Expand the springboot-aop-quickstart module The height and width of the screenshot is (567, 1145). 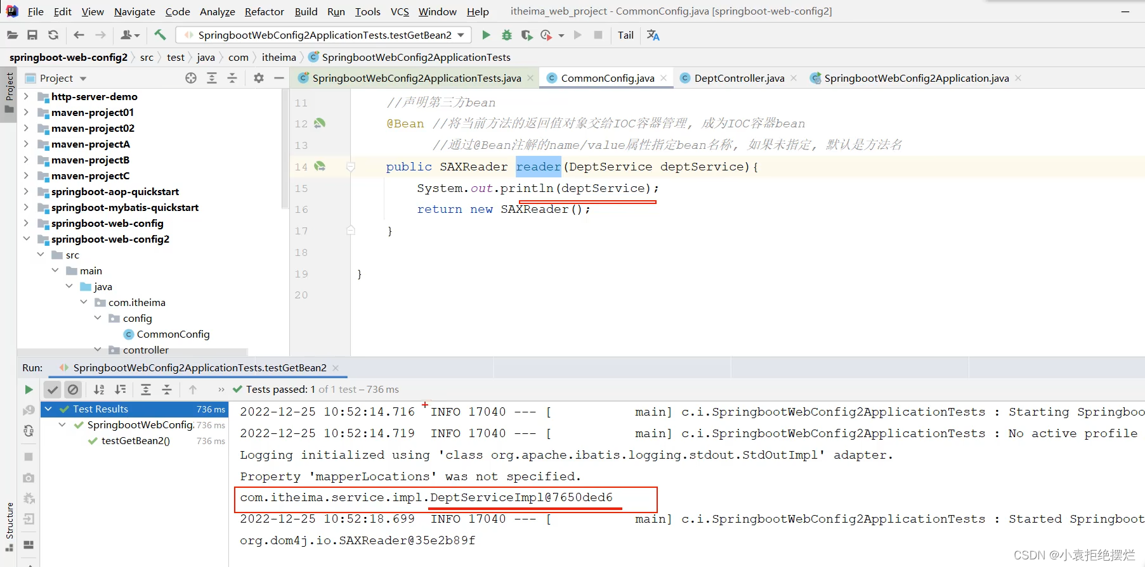26,191
